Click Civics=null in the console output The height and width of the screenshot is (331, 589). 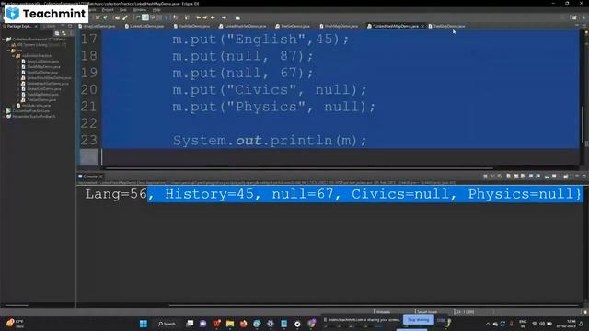tap(400, 194)
